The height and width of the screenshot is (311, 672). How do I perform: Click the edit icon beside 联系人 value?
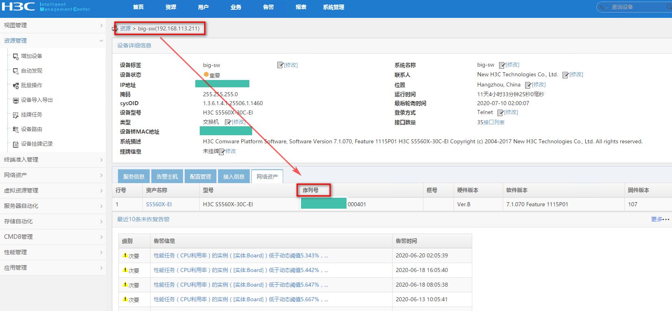565,75
